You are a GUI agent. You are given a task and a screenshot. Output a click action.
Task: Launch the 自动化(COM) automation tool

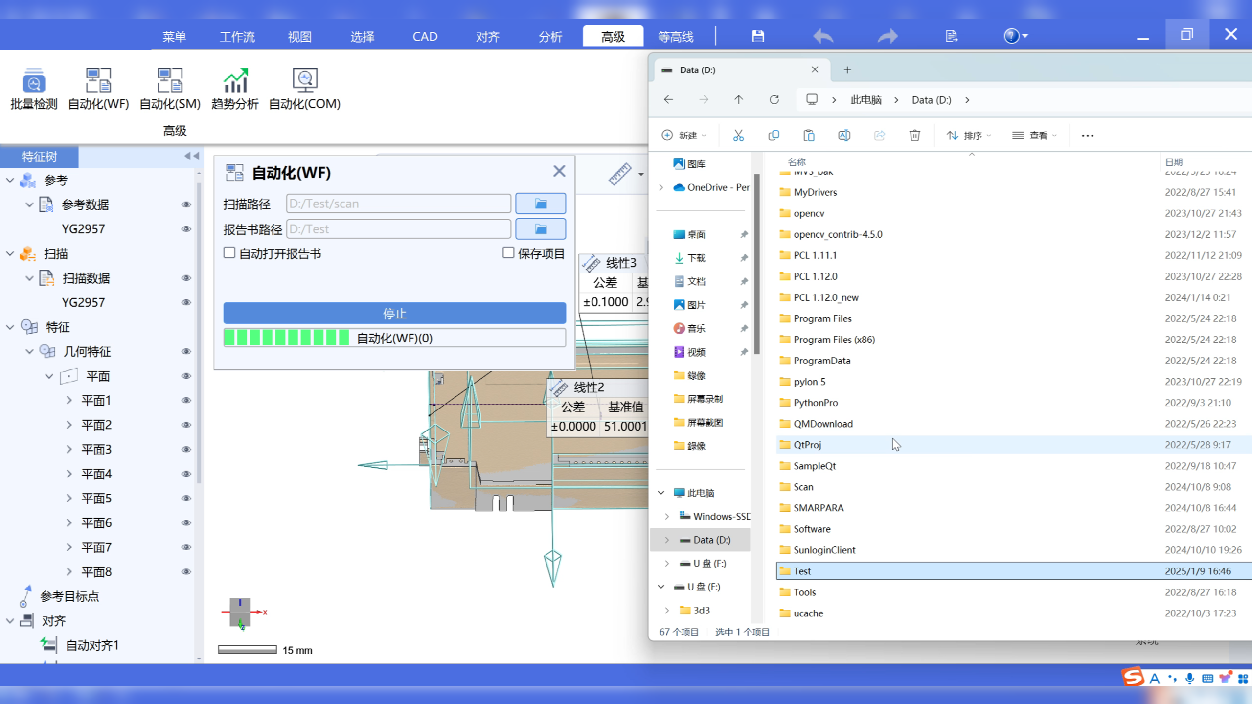(305, 89)
